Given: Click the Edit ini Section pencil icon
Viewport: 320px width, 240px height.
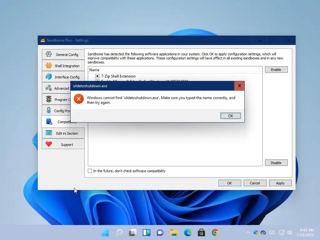Looking at the screenshot, I should 49,133.
